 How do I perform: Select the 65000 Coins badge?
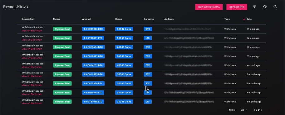click(124, 65)
